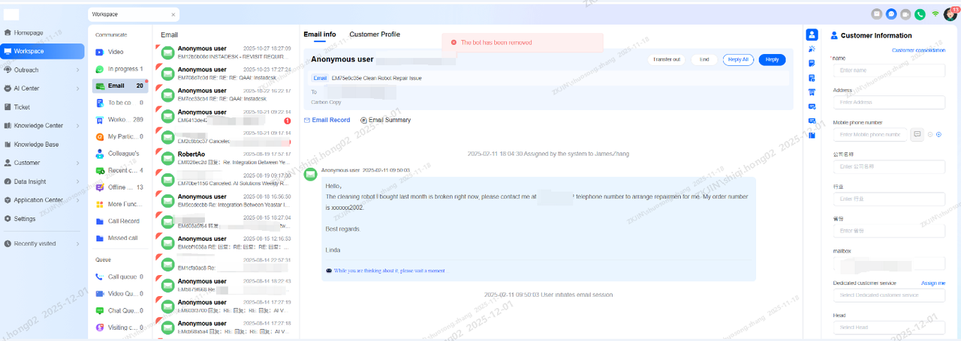Screen dimensions: 961x341
Task: Click the minus icon next to mobile number
Action: point(930,135)
